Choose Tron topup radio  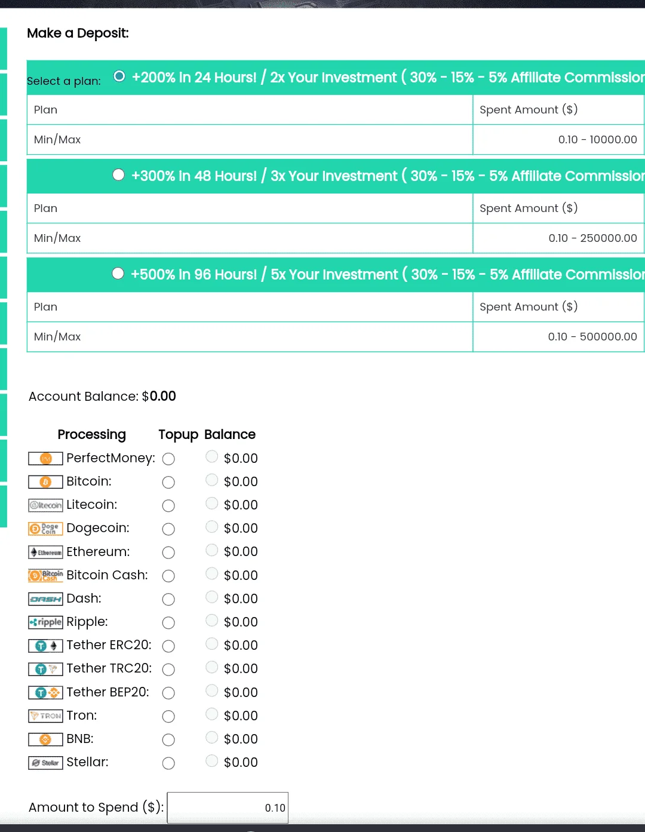tap(168, 716)
